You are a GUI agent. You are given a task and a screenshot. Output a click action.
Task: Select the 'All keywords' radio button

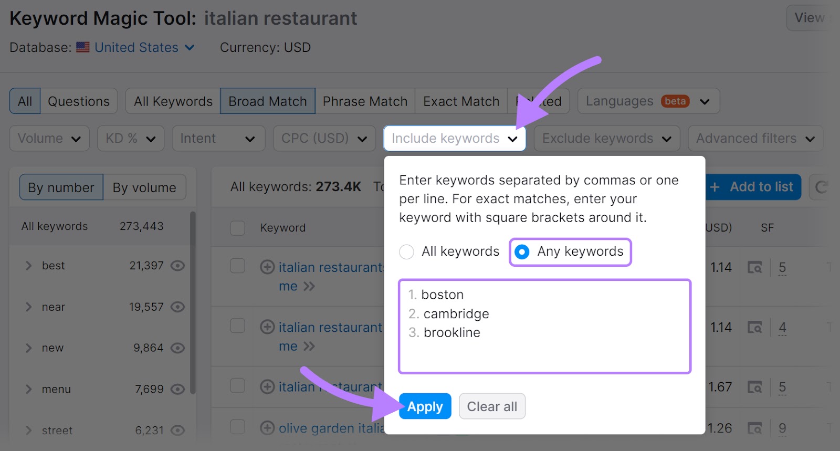point(407,252)
